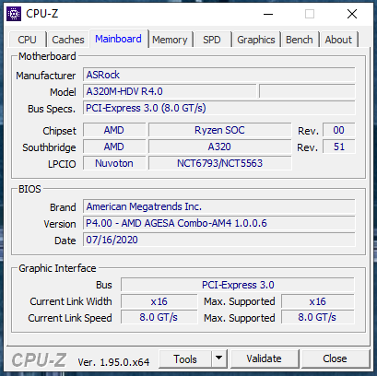This screenshot has width=377, height=376.
Task: Open the Caches tab
Action: coord(68,40)
